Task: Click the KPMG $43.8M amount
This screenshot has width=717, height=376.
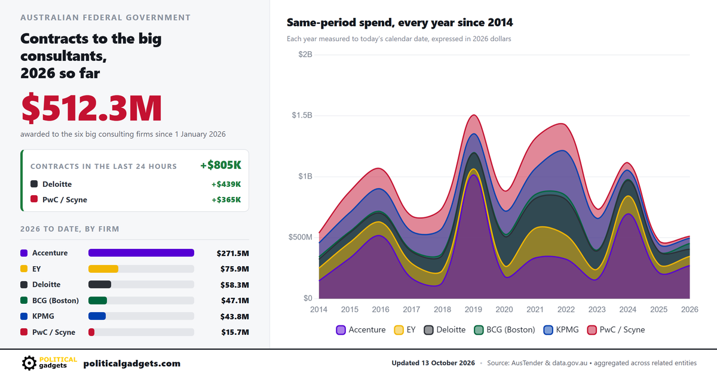Action: coord(234,316)
